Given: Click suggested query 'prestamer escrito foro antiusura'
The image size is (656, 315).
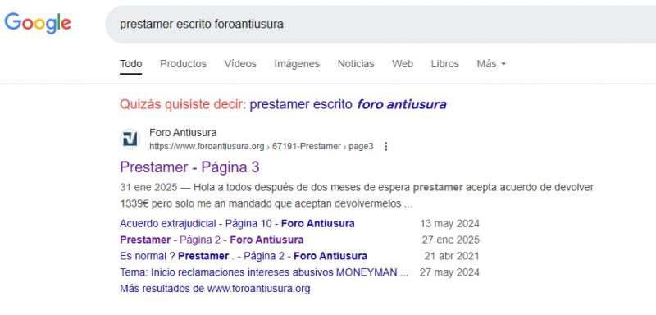Looking at the screenshot, I should (x=348, y=104).
